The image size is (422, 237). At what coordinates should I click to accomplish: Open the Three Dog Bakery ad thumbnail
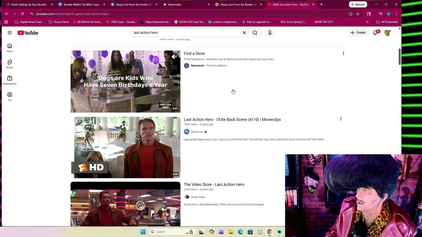(125, 81)
